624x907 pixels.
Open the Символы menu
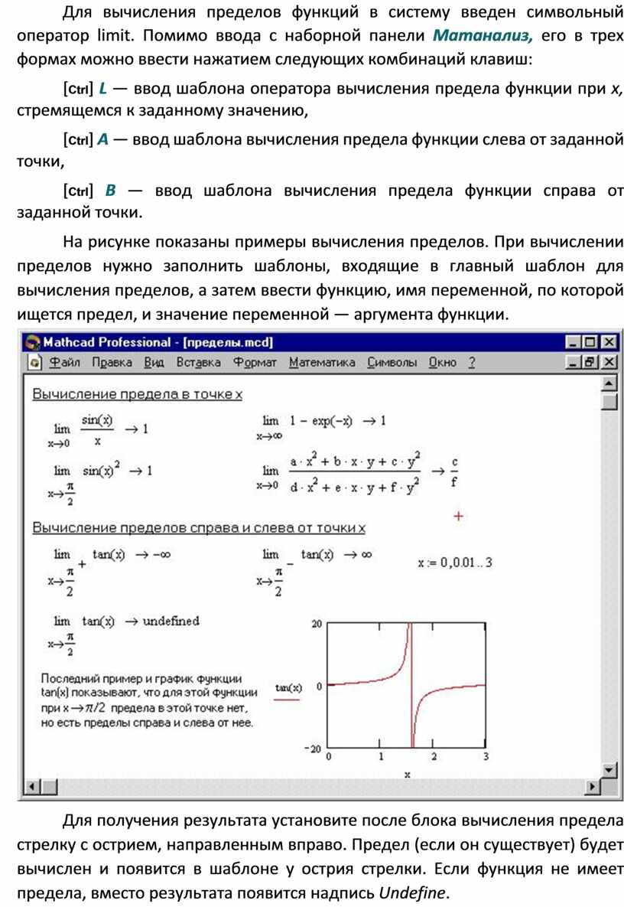(x=392, y=362)
